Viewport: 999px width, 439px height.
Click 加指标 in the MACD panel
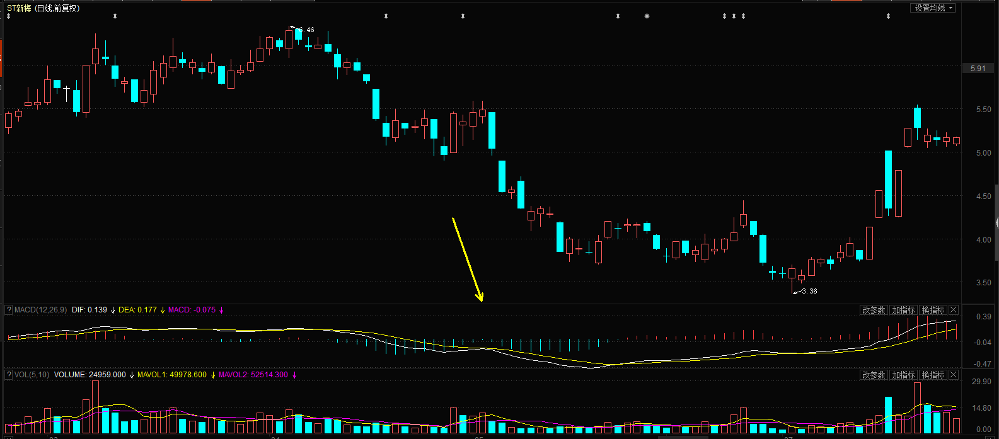903,310
